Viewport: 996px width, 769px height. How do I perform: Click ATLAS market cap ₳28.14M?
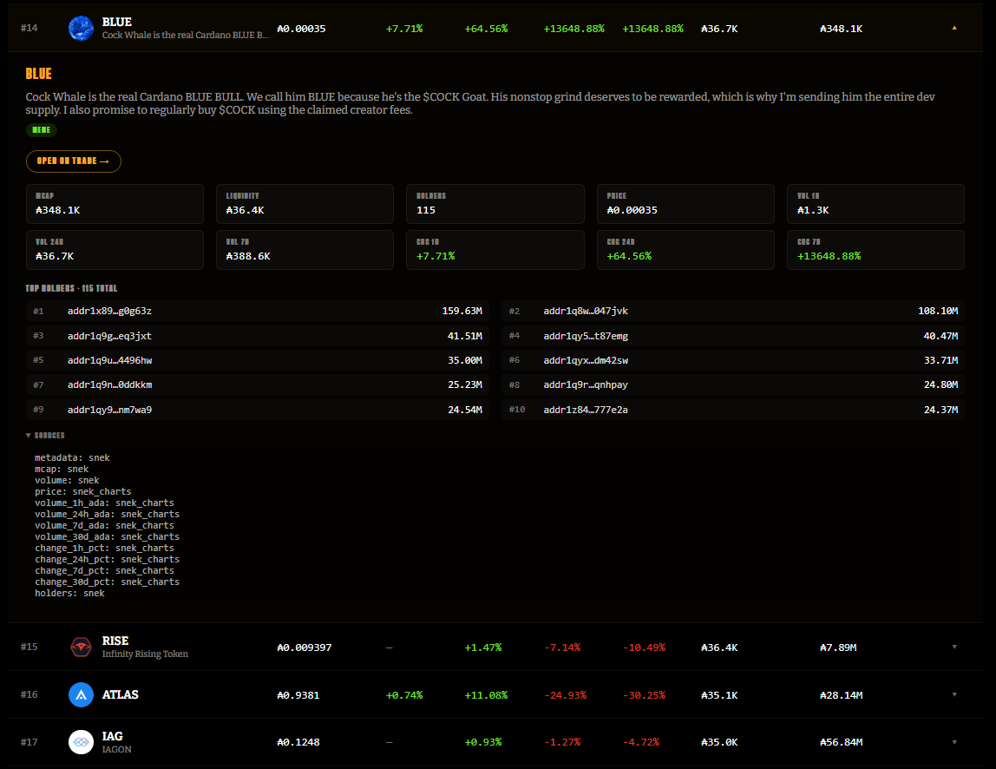click(x=841, y=695)
